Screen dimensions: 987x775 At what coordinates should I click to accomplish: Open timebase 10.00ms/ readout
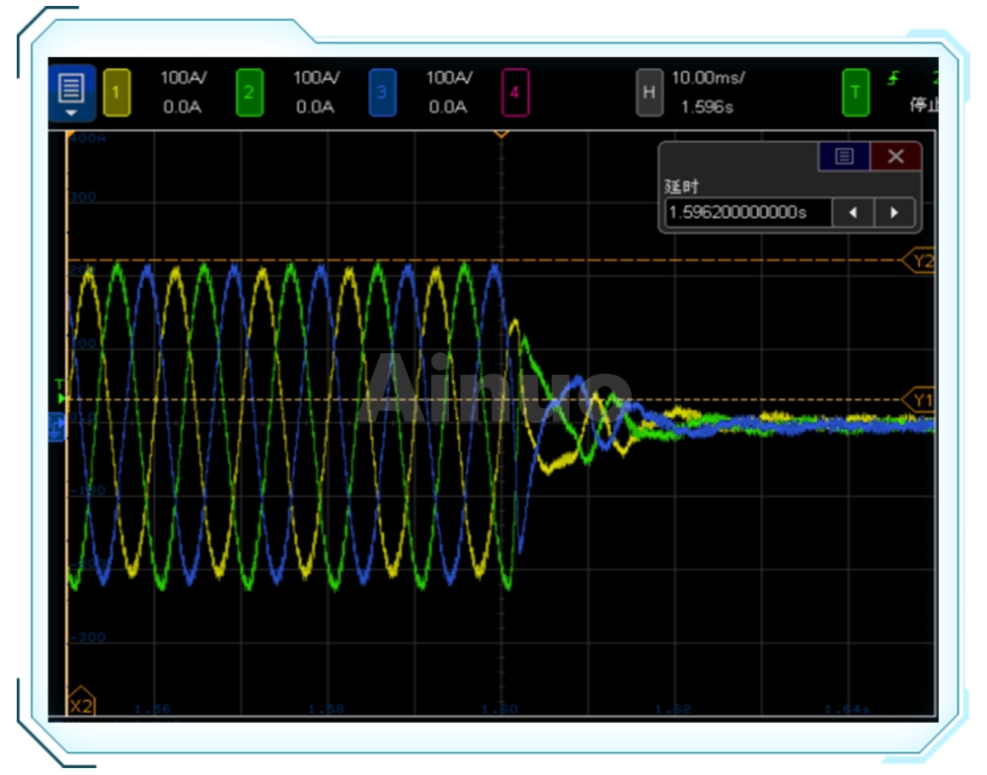708,78
